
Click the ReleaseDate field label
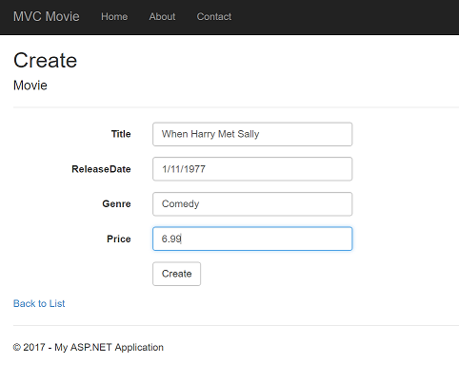click(x=101, y=169)
